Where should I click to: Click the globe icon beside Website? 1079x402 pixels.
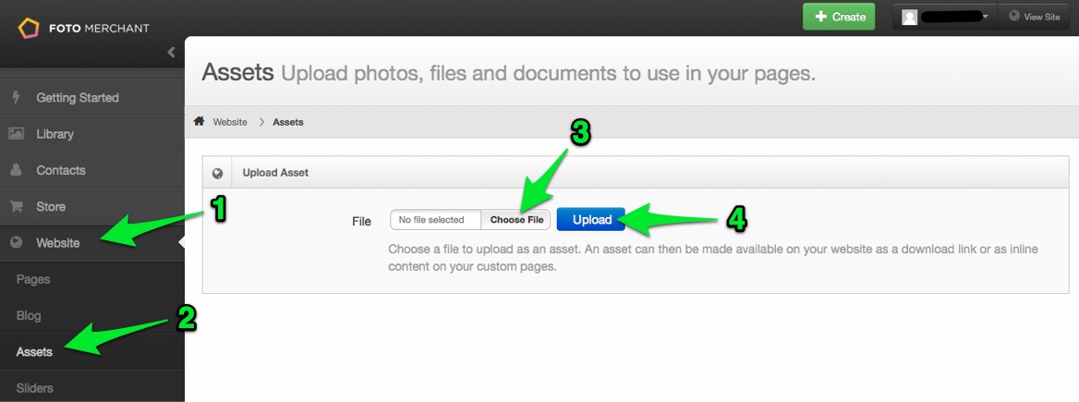click(16, 242)
